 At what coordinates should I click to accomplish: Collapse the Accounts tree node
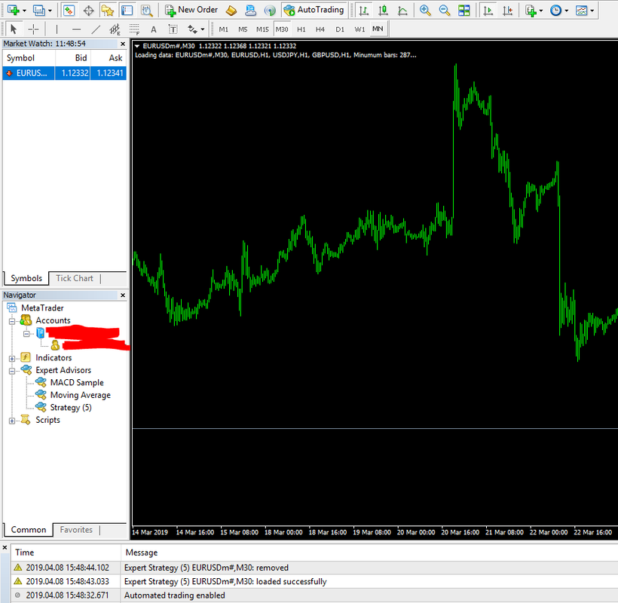[12, 321]
